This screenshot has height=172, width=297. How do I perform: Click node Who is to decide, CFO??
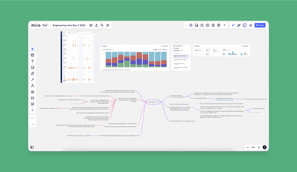(x=259, y=108)
